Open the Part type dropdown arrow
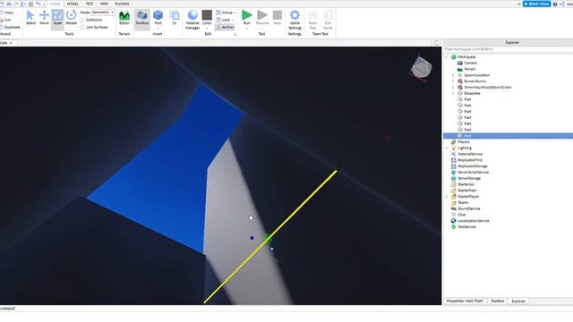Screen dimensions: 573x322 tap(158, 28)
